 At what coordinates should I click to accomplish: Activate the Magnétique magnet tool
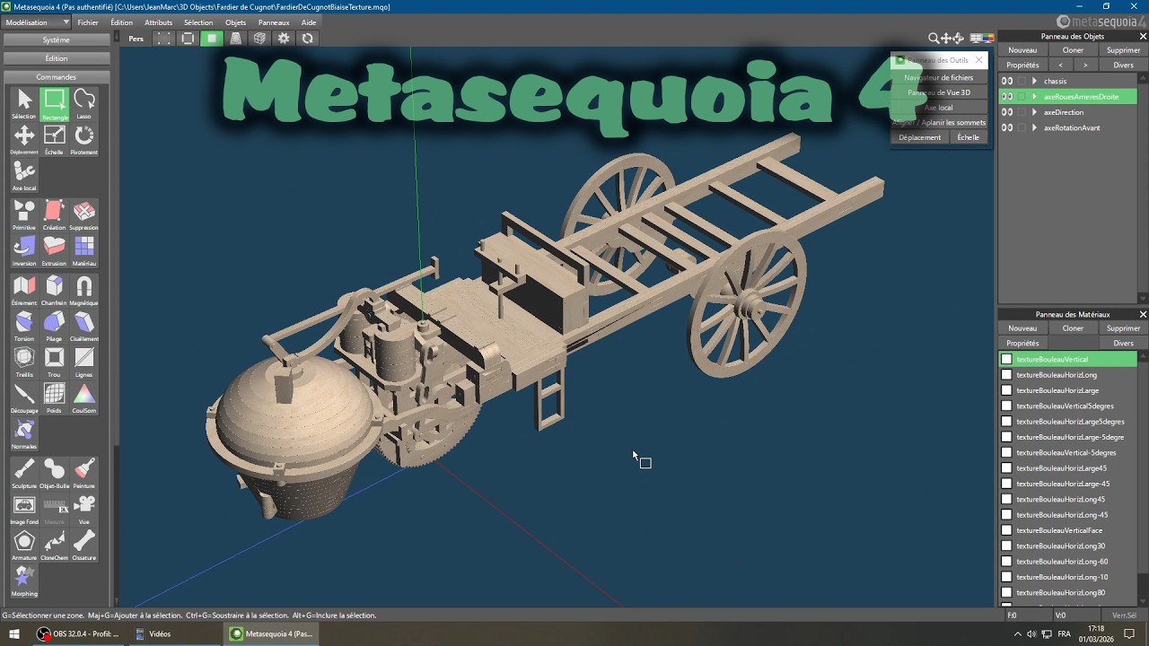[84, 291]
